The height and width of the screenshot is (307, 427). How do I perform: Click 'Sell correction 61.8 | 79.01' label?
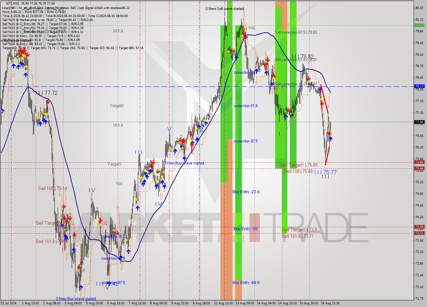296,60
